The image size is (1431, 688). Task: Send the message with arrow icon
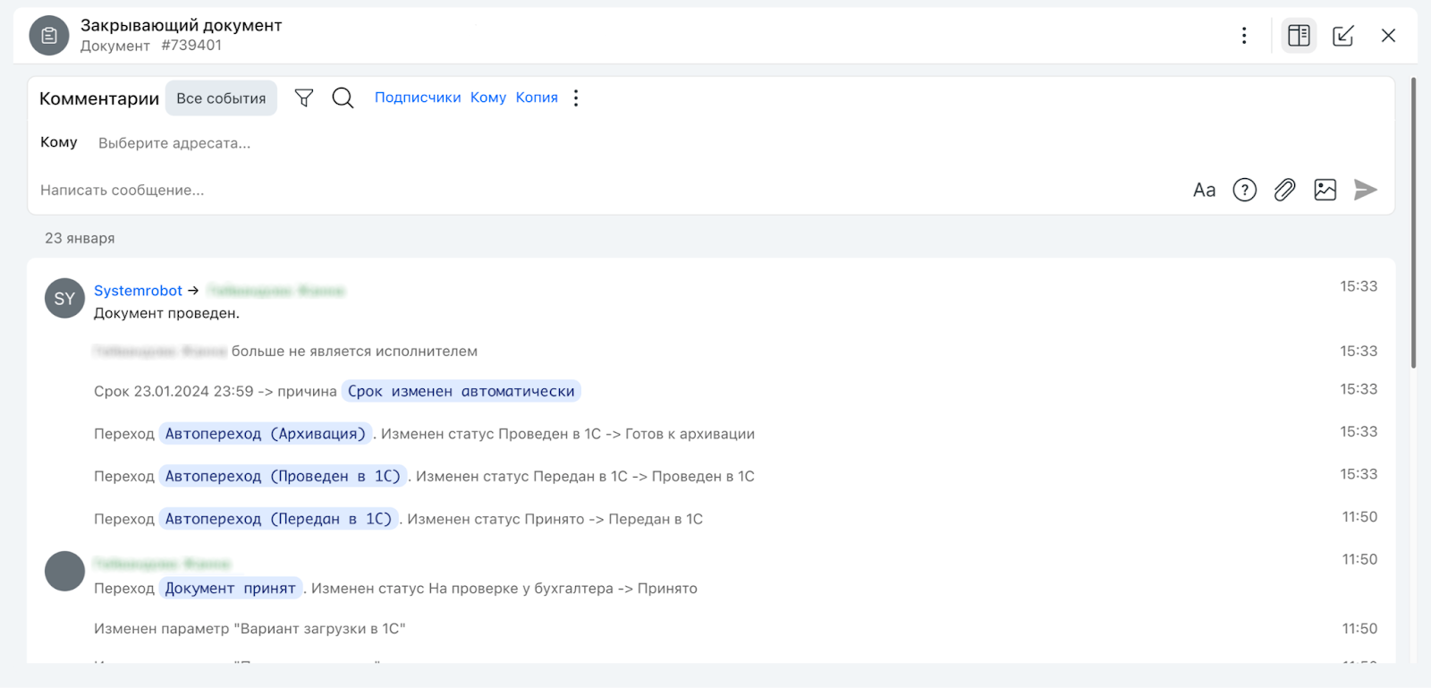click(x=1365, y=190)
